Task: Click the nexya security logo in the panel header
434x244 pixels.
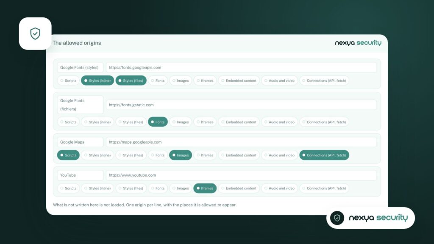Action: coord(358,43)
